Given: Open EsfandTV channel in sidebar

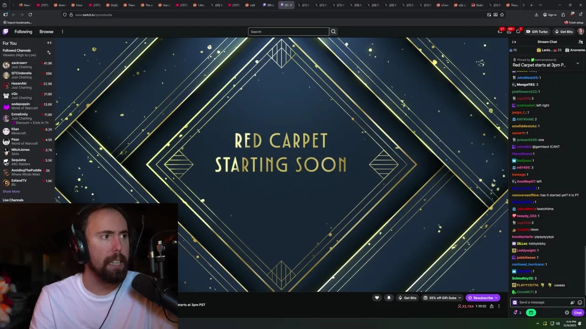Looking at the screenshot, I should 27,182.
